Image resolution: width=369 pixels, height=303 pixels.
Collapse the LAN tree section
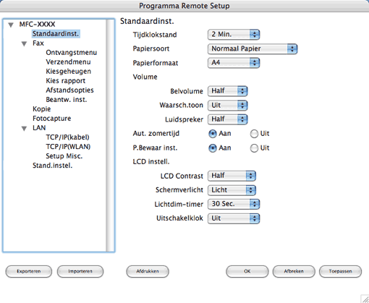coord(24,128)
